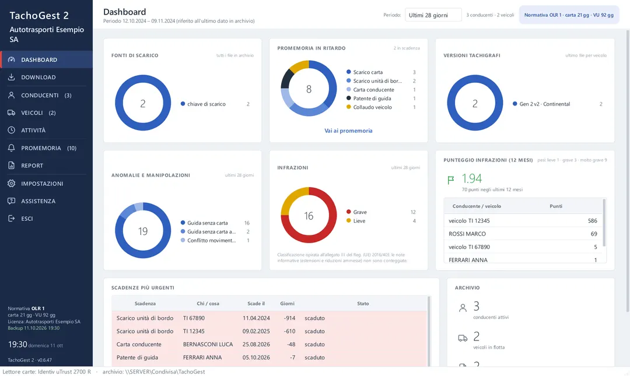Select deadline row dated 09.02.2025
This screenshot has height=376, width=630.
tap(269, 331)
